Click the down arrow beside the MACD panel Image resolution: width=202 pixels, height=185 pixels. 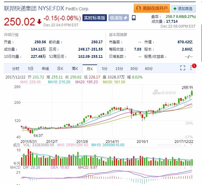(191, 167)
